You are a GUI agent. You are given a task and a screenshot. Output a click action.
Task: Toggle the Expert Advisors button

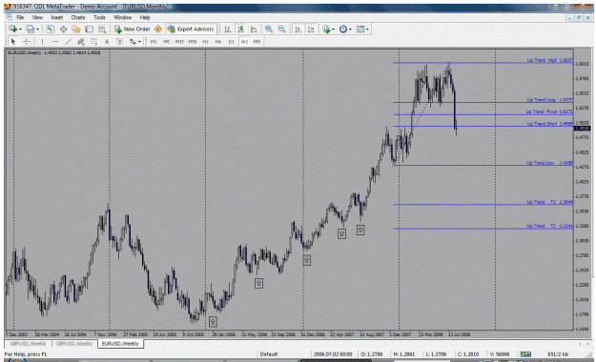191,30
